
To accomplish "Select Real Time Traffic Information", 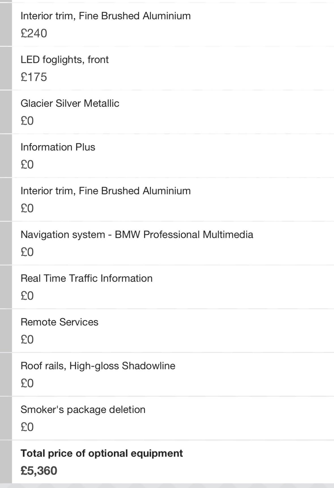I will pos(173,287).
